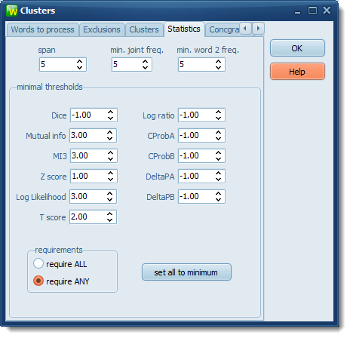Increase the span value
Screen dimensions: 350x338
pyautogui.click(x=80, y=61)
